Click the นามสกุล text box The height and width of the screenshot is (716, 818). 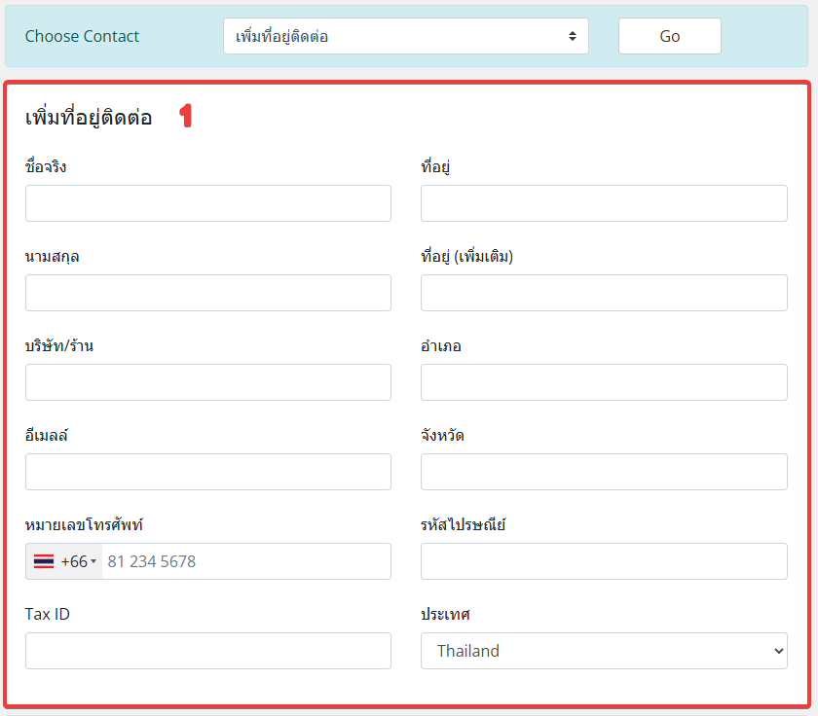point(208,293)
